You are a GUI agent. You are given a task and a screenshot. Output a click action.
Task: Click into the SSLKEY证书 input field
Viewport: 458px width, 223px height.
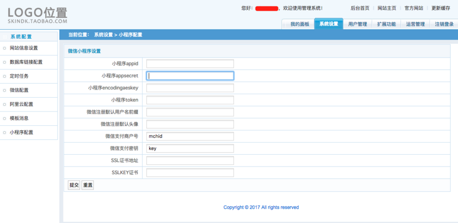click(x=190, y=173)
